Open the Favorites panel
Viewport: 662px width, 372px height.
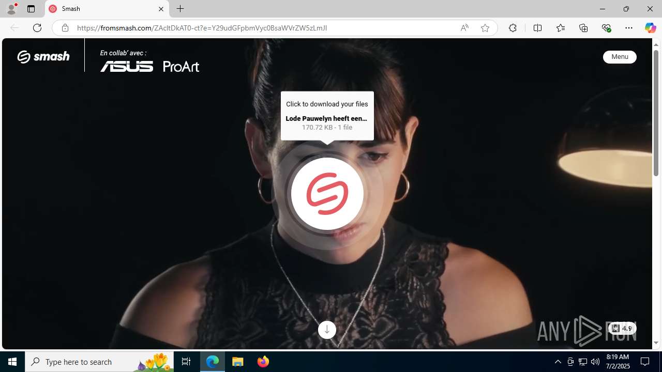[561, 28]
